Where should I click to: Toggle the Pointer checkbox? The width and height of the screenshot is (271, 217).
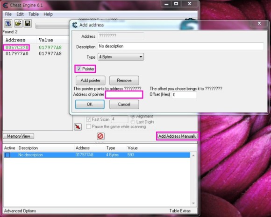click(79, 69)
